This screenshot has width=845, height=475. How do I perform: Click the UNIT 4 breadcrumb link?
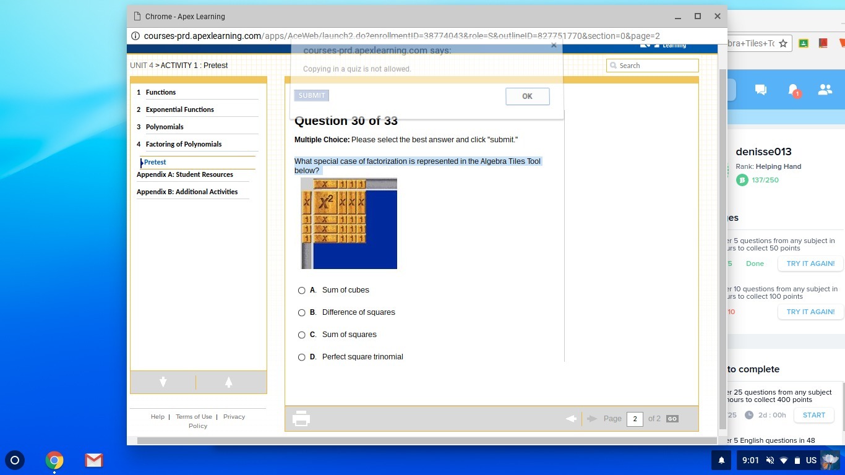click(142, 66)
